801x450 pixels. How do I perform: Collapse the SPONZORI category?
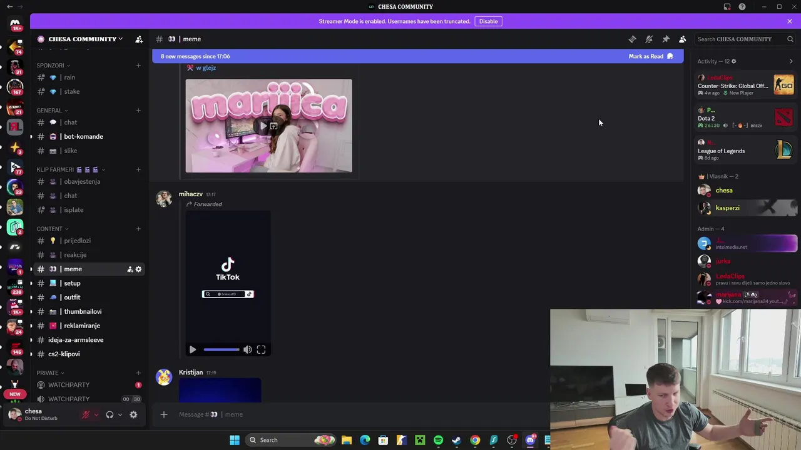[53, 65]
